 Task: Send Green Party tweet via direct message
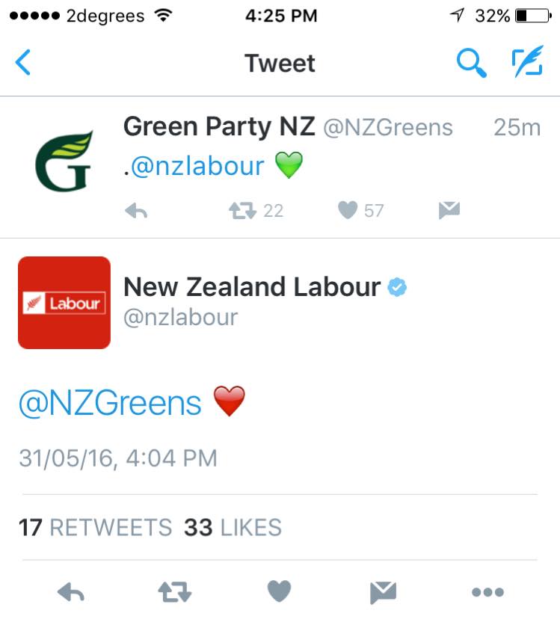coord(449,211)
